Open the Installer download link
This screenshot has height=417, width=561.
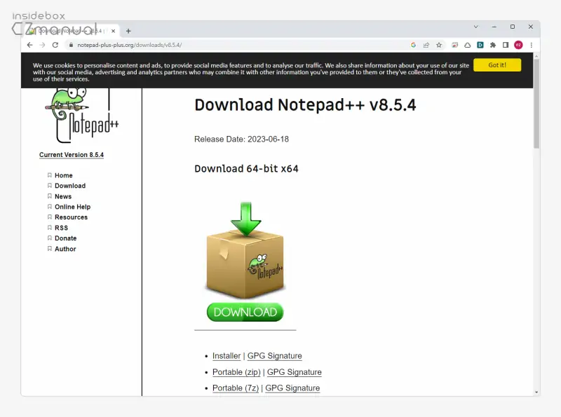[x=226, y=355]
